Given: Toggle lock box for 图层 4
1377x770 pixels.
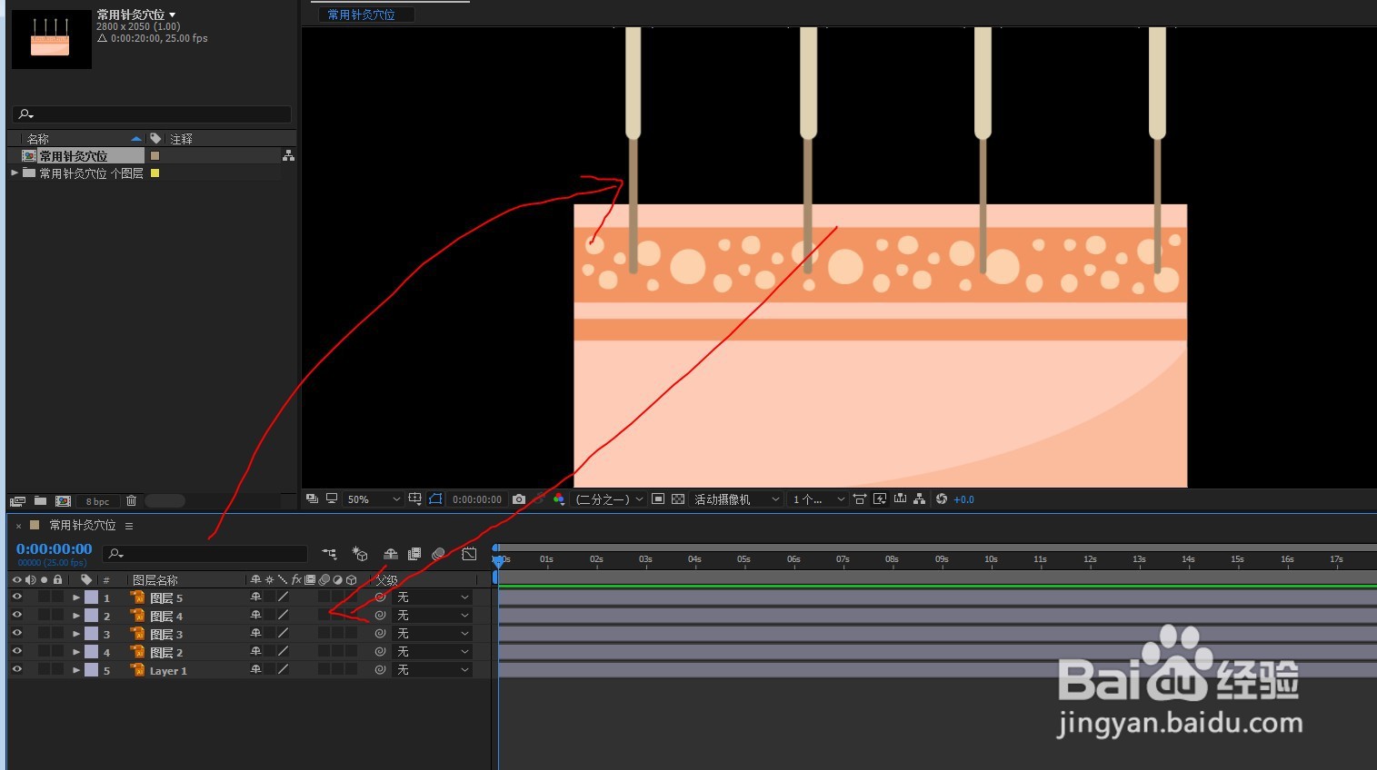Looking at the screenshot, I should (x=57, y=615).
